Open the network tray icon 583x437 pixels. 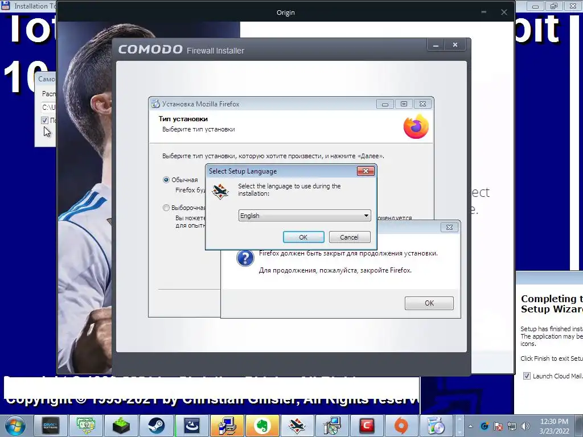coord(512,426)
